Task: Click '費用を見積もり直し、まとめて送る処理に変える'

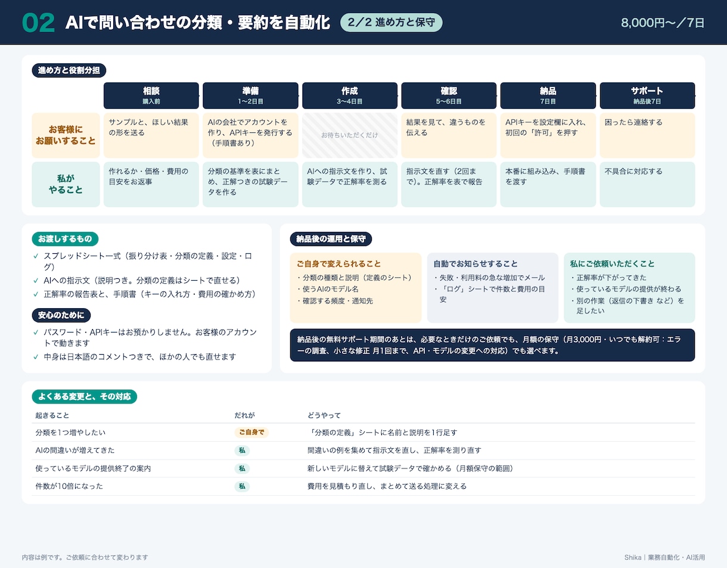Action: pos(387,486)
